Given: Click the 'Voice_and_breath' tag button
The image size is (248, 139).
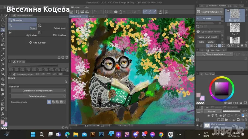Looking at the screenshot, I should tap(208, 37).
